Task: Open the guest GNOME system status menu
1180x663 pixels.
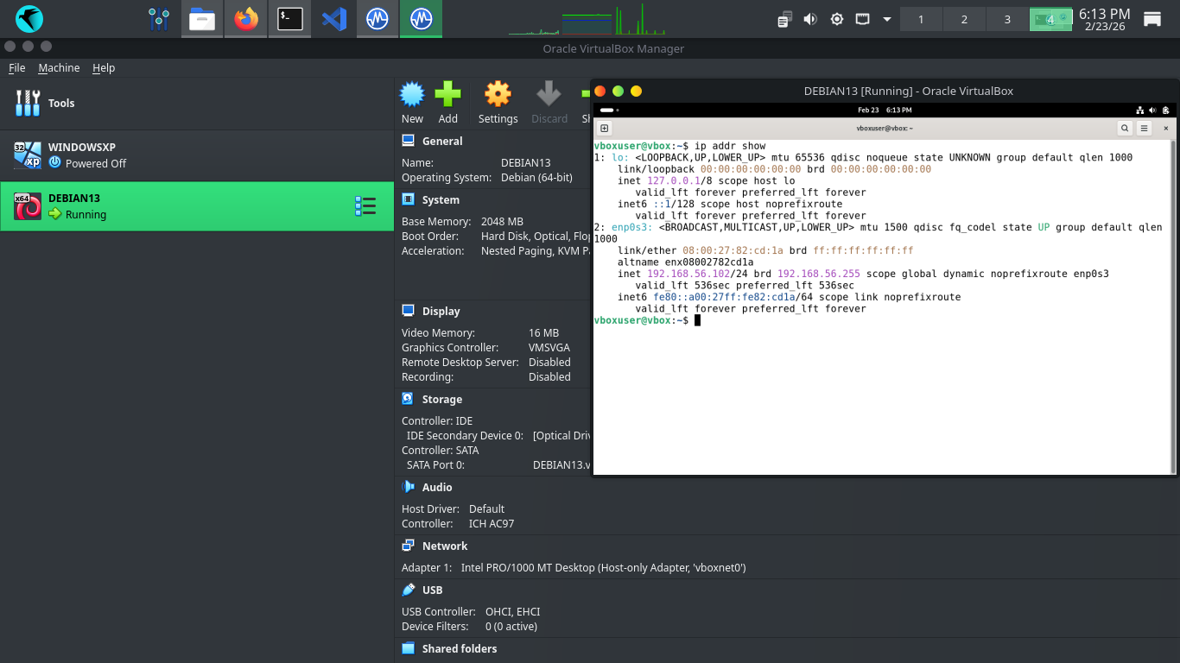Action: pos(1153,110)
